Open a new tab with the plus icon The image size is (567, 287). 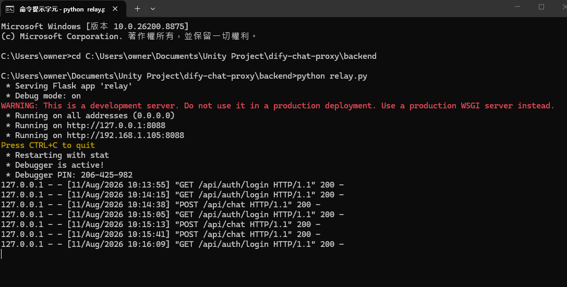[x=137, y=9]
